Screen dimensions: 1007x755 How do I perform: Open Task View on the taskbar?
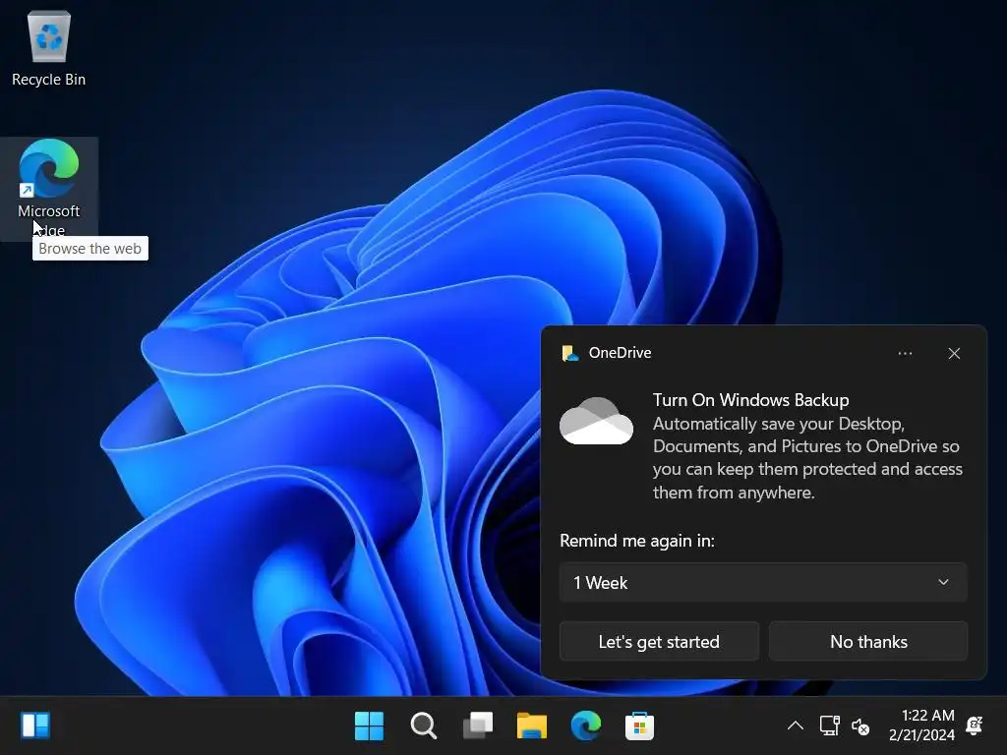478,726
